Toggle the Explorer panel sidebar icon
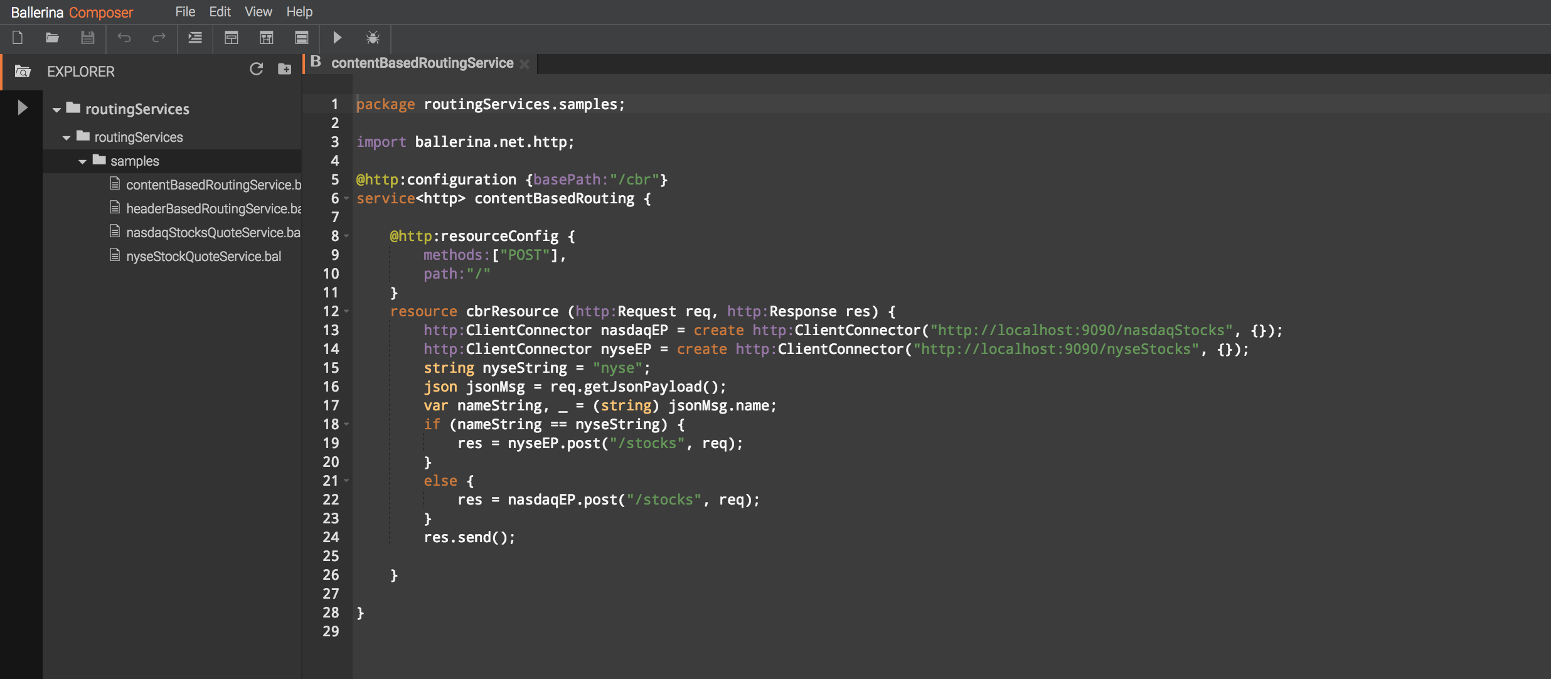 click(23, 72)
